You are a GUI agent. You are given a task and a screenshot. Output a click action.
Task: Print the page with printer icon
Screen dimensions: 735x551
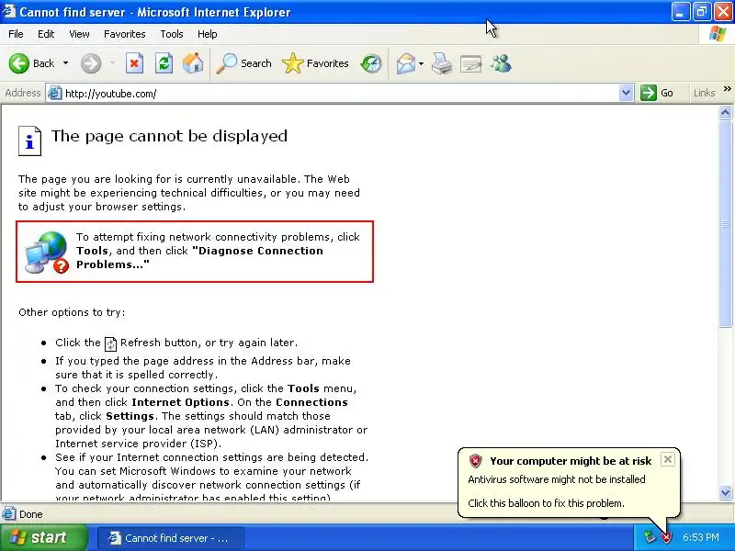coord(442,63)
